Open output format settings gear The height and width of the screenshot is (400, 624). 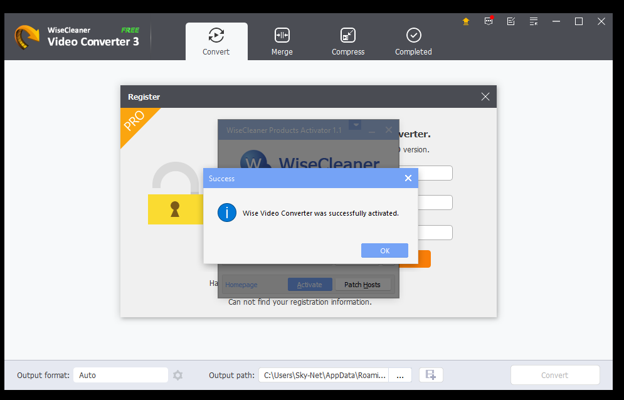178,375
